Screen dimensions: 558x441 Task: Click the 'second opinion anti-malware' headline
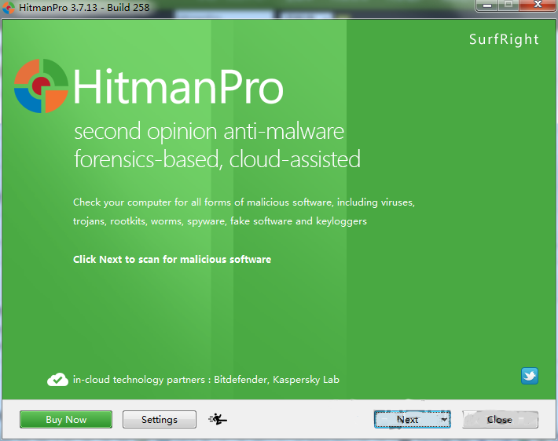pyautogui.click(x=209, y=132)
